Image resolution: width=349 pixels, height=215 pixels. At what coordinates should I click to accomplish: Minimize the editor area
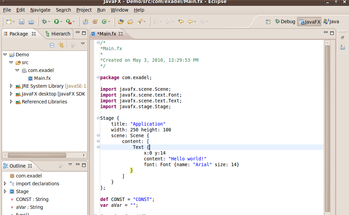326,32
